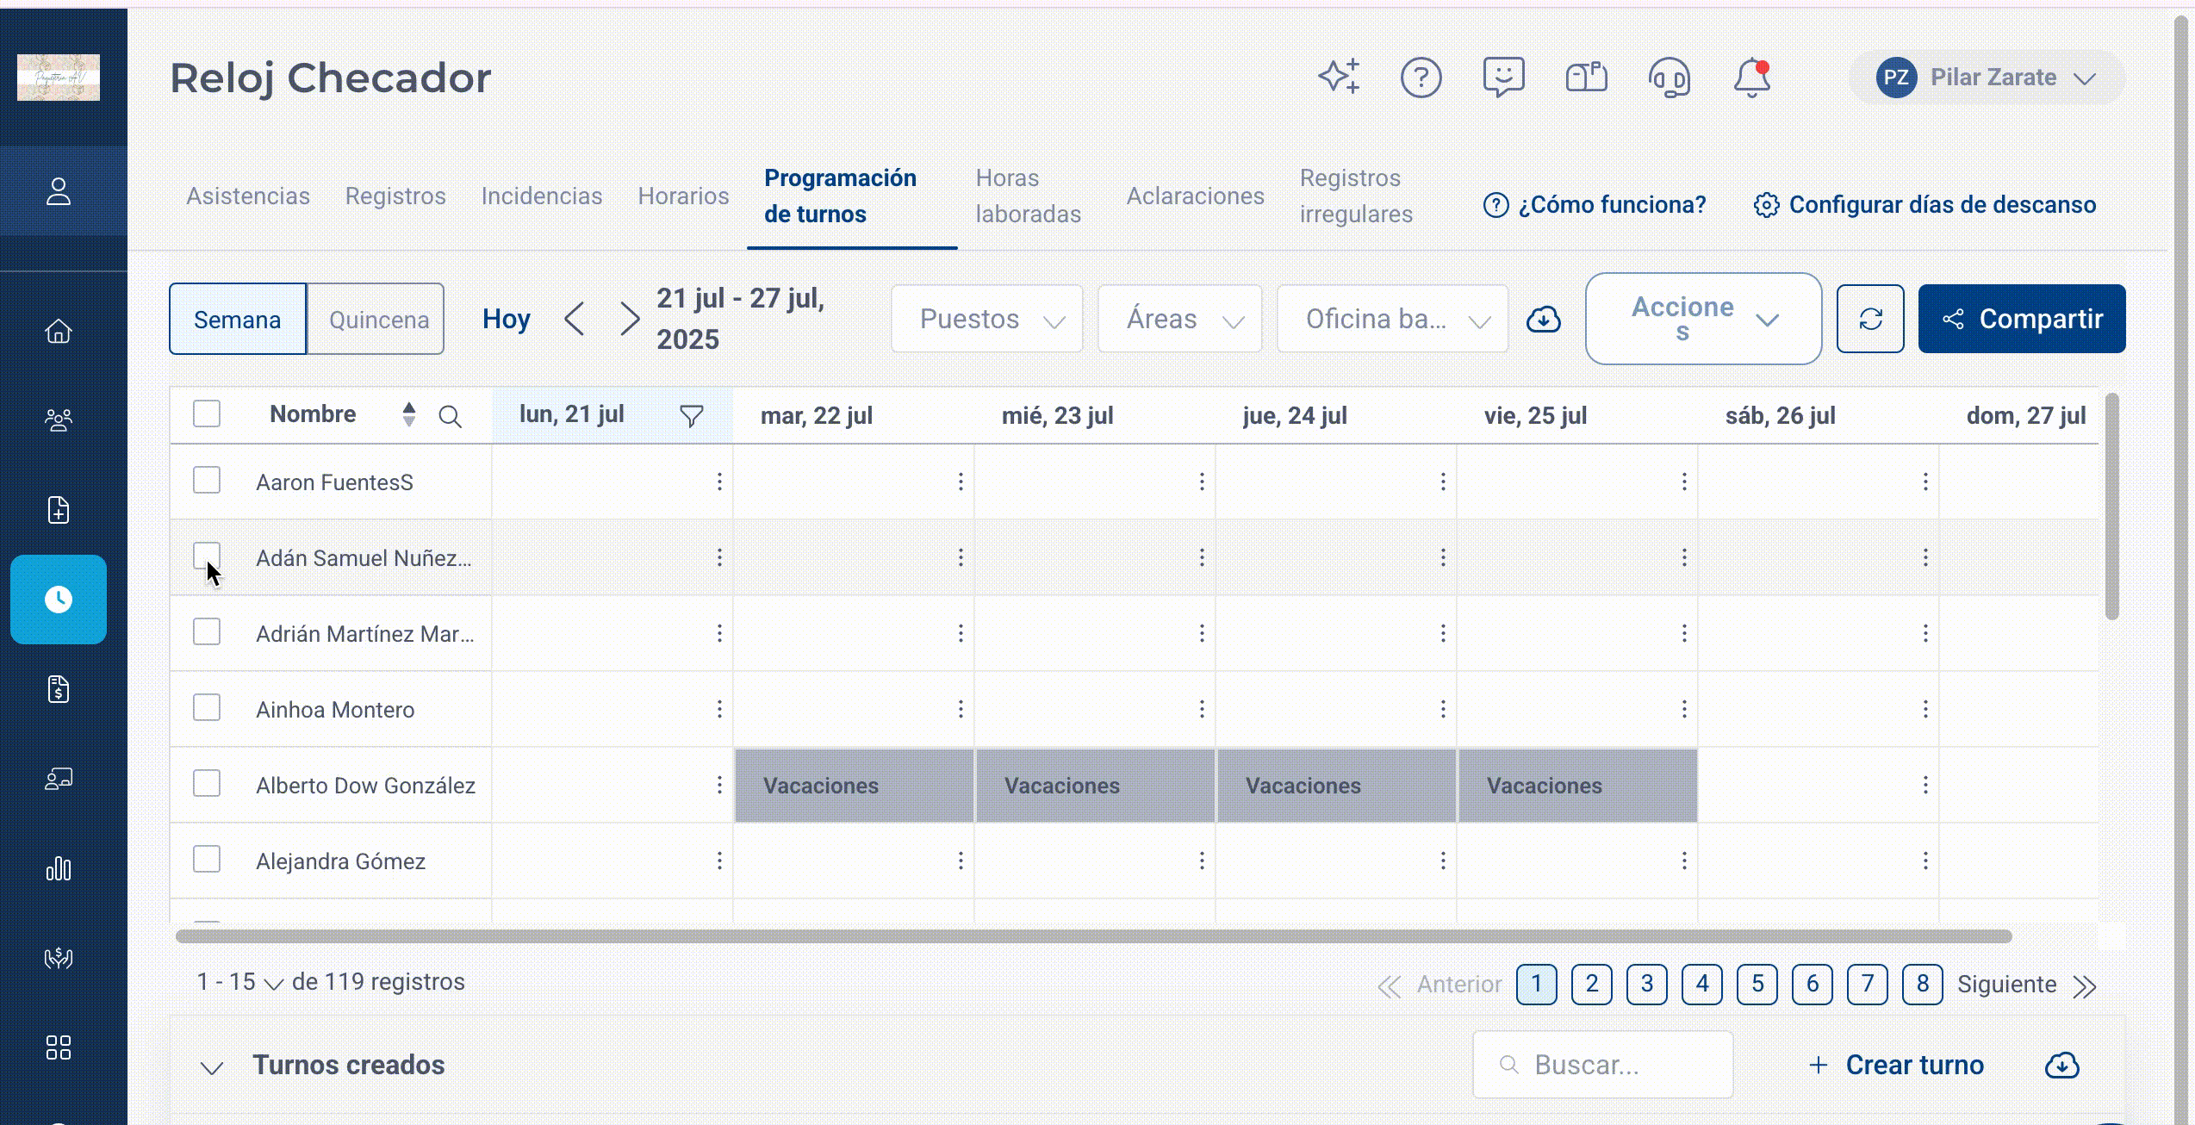Click the horizontal scrollbar below the table
Image resolution: width=2195 pixels, height=1125 pixels.
point(1094,936)
